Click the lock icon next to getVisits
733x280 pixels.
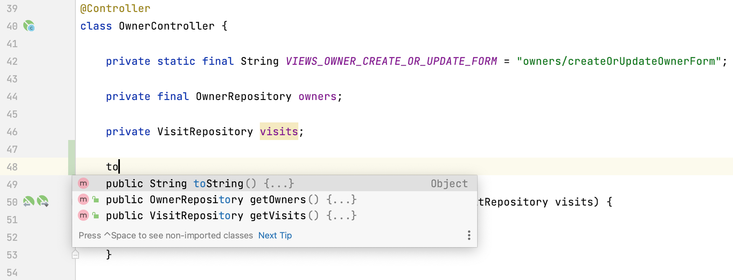tap(95, 215)
